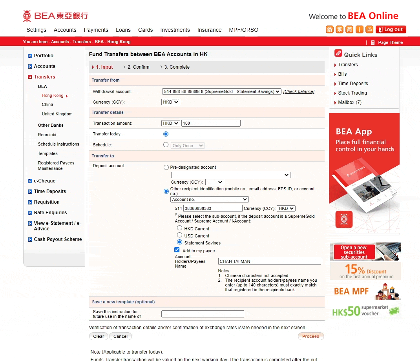Viewport: 420px width, 361px height.
Task: Open the pre-designated account list dropdown
Action: (231, 175)
